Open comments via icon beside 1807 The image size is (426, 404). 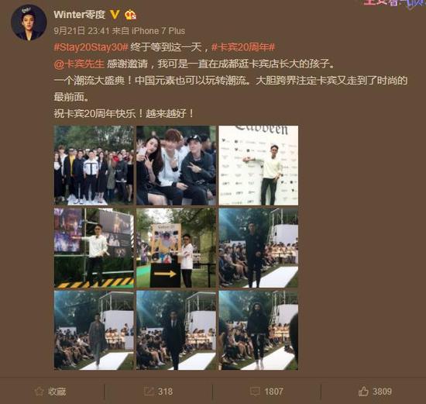click(255, 392)
